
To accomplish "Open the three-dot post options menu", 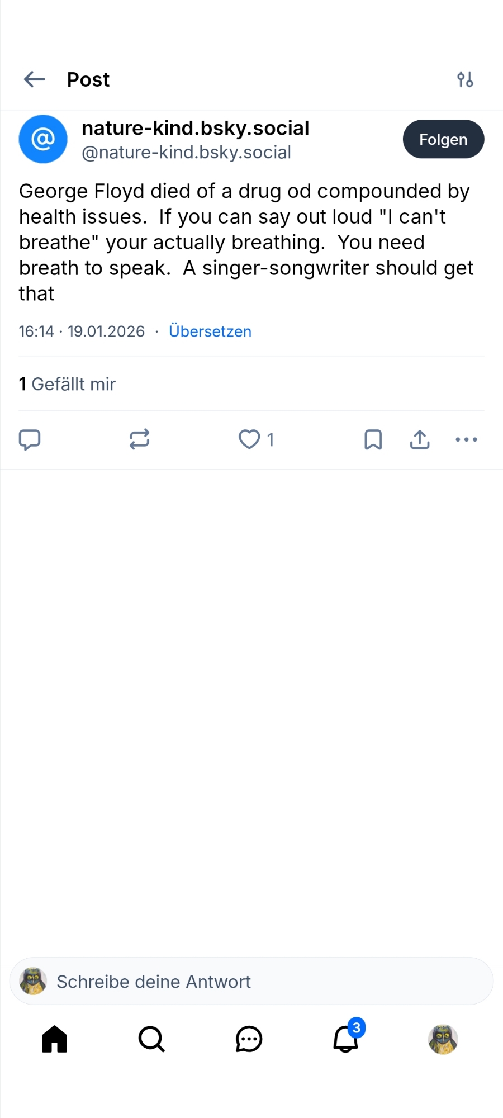I will coord(466,440).
